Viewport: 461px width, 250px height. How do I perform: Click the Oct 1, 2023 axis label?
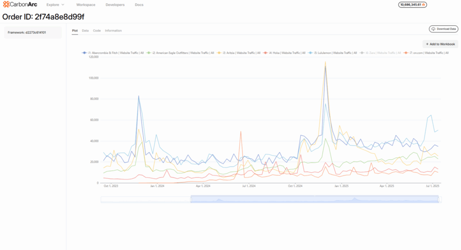coord(111,186)
